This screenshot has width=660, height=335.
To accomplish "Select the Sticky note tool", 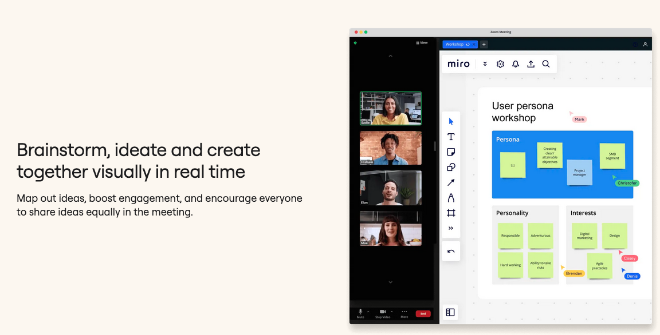I will coord(451,151).
